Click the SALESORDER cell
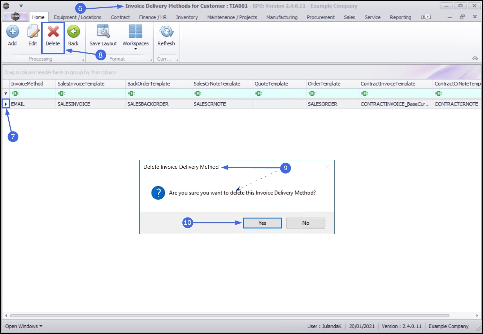Image resolution: width=483 pixels, height=334 pixels. pyautogui.click(x=332, y=104)
